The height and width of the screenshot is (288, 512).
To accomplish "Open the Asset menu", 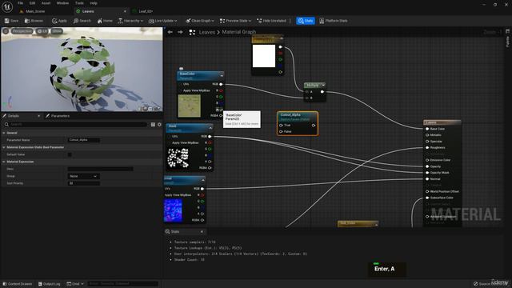I will (46, 3).
